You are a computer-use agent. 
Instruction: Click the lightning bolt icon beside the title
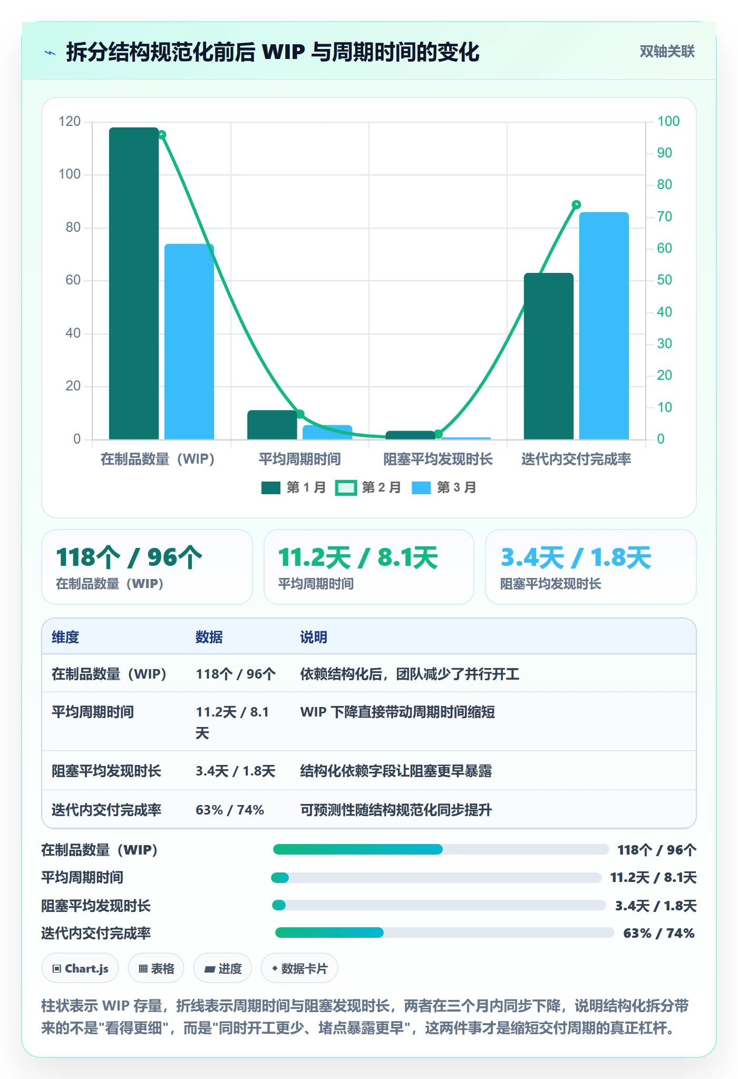tap(50, 53)
